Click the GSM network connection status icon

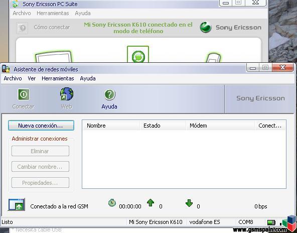(17, 204)
